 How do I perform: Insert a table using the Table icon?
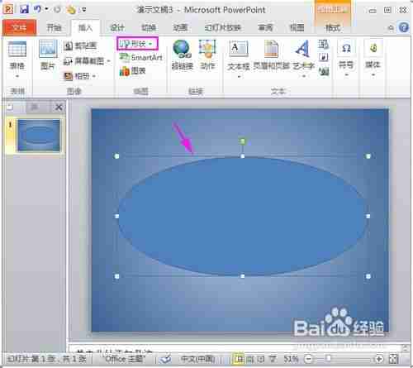click(x=17, y=50)
